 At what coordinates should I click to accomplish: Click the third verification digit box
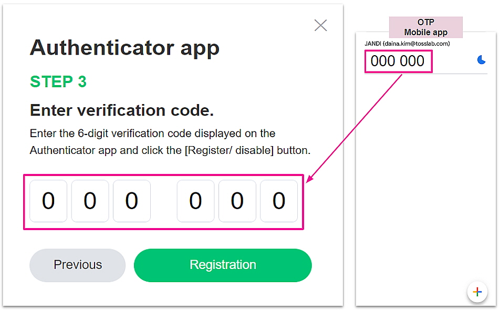132,201
